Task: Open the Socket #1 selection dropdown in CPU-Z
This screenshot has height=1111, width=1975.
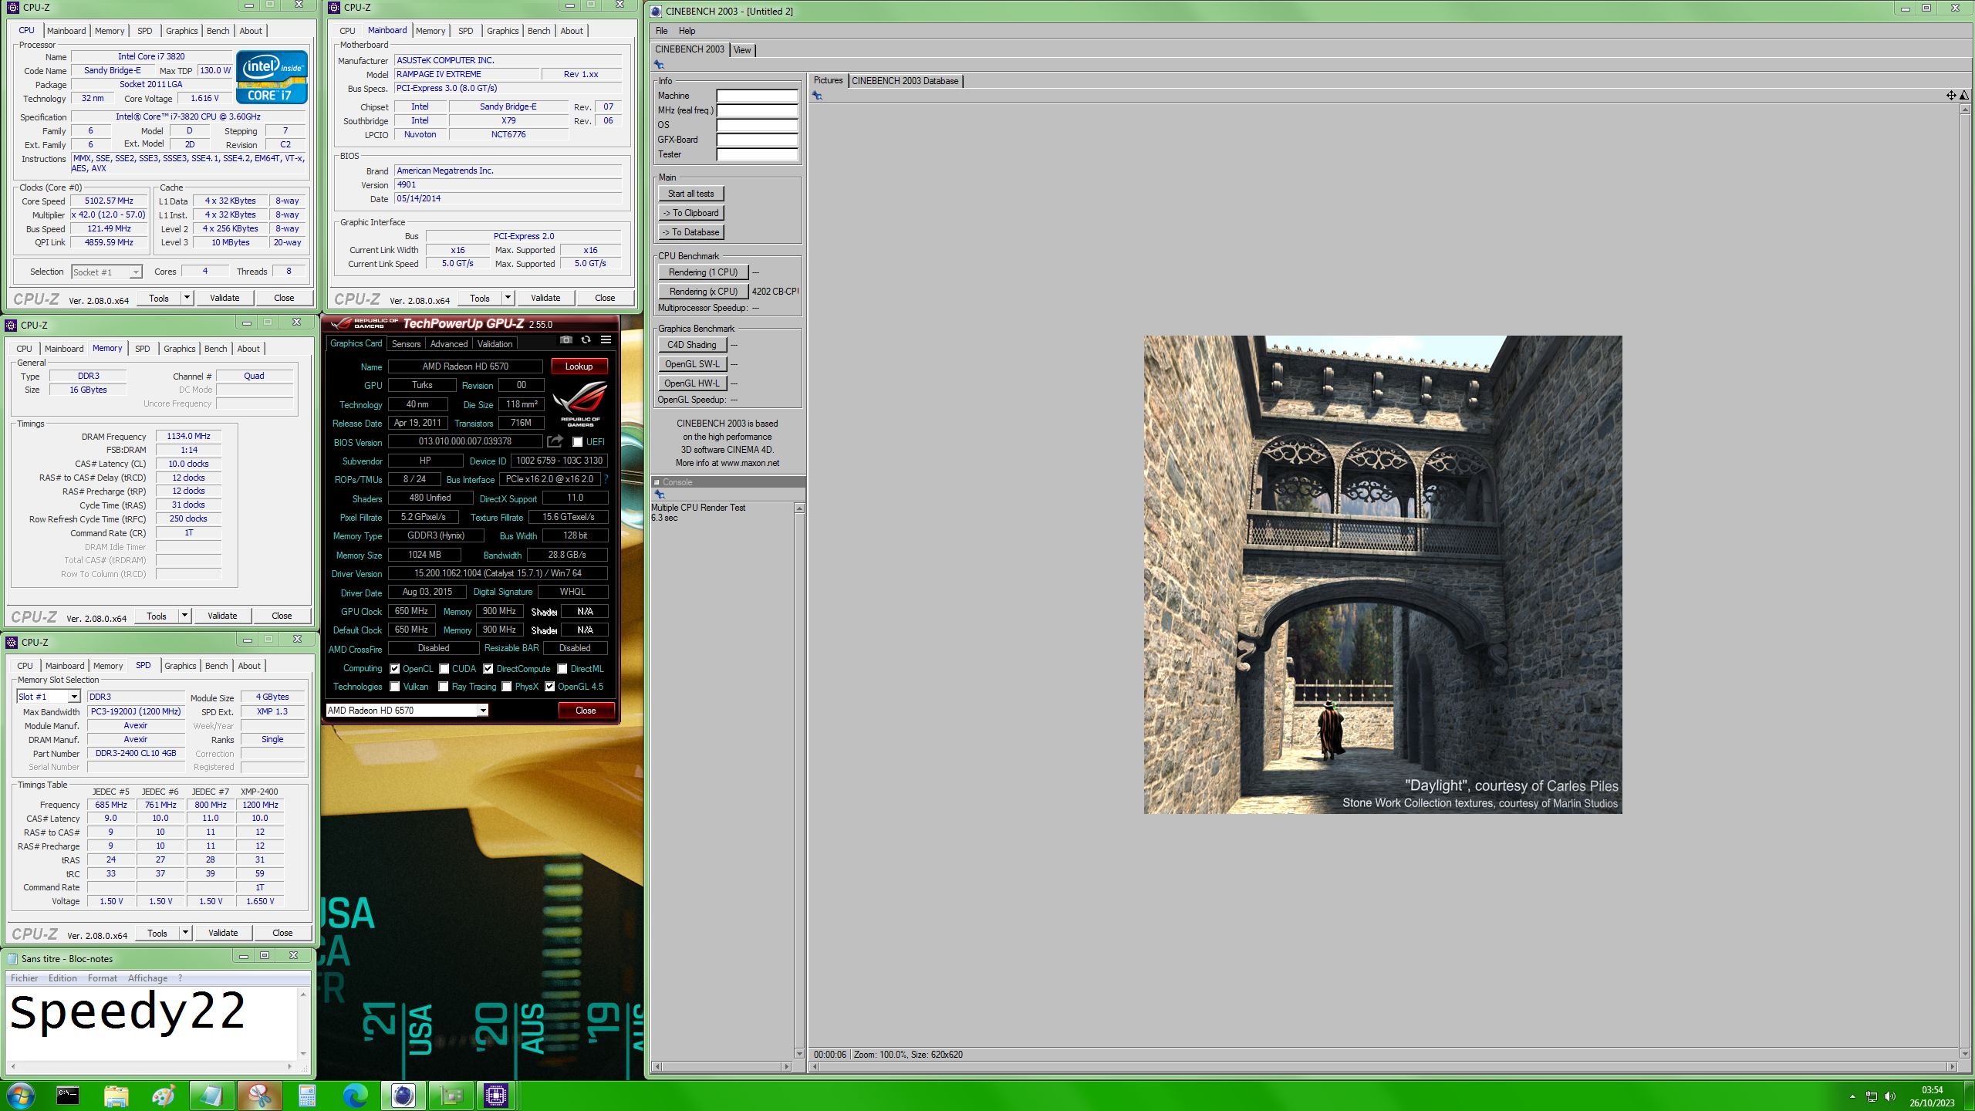Action: pos(106,272)
